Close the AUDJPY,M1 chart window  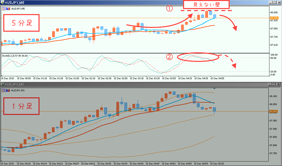(x=278, y=85)
